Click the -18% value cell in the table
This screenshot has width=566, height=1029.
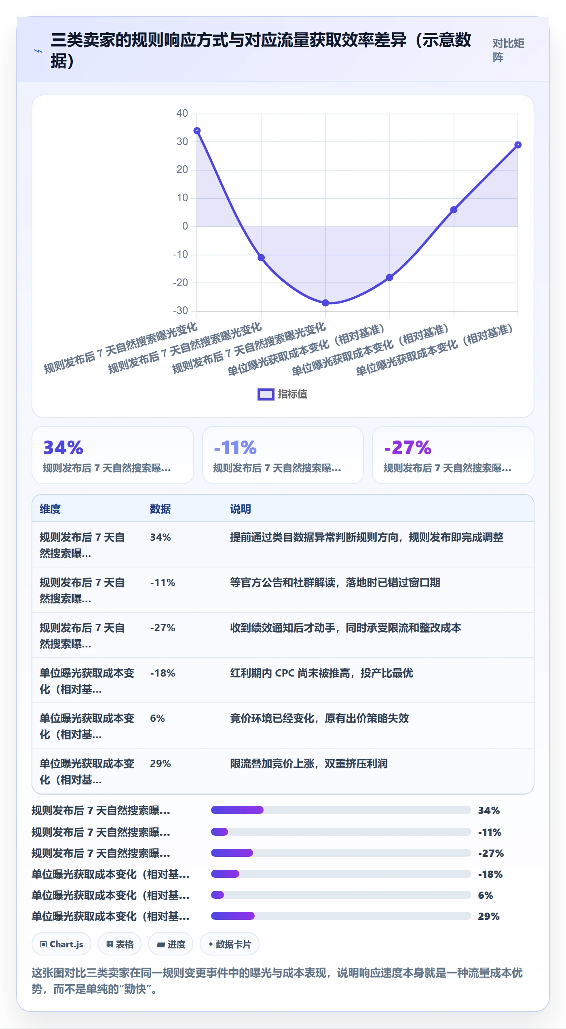pyautogui.click(x=163, y=673)
